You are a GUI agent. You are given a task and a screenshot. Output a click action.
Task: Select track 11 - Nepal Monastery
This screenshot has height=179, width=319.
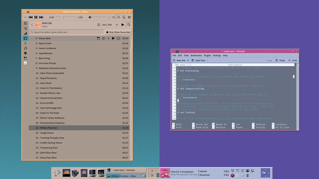click(79, 78)
